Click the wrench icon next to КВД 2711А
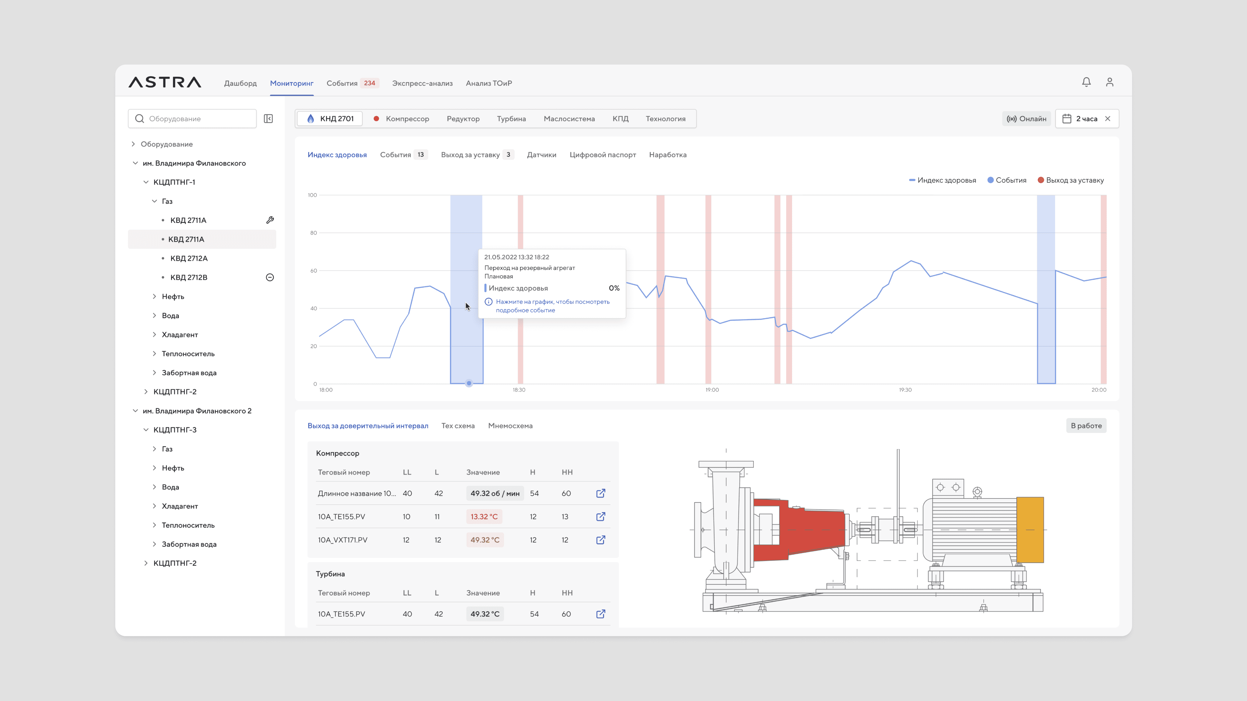The width and height of the screenshot is (1247, 701). tap(270, 220)
